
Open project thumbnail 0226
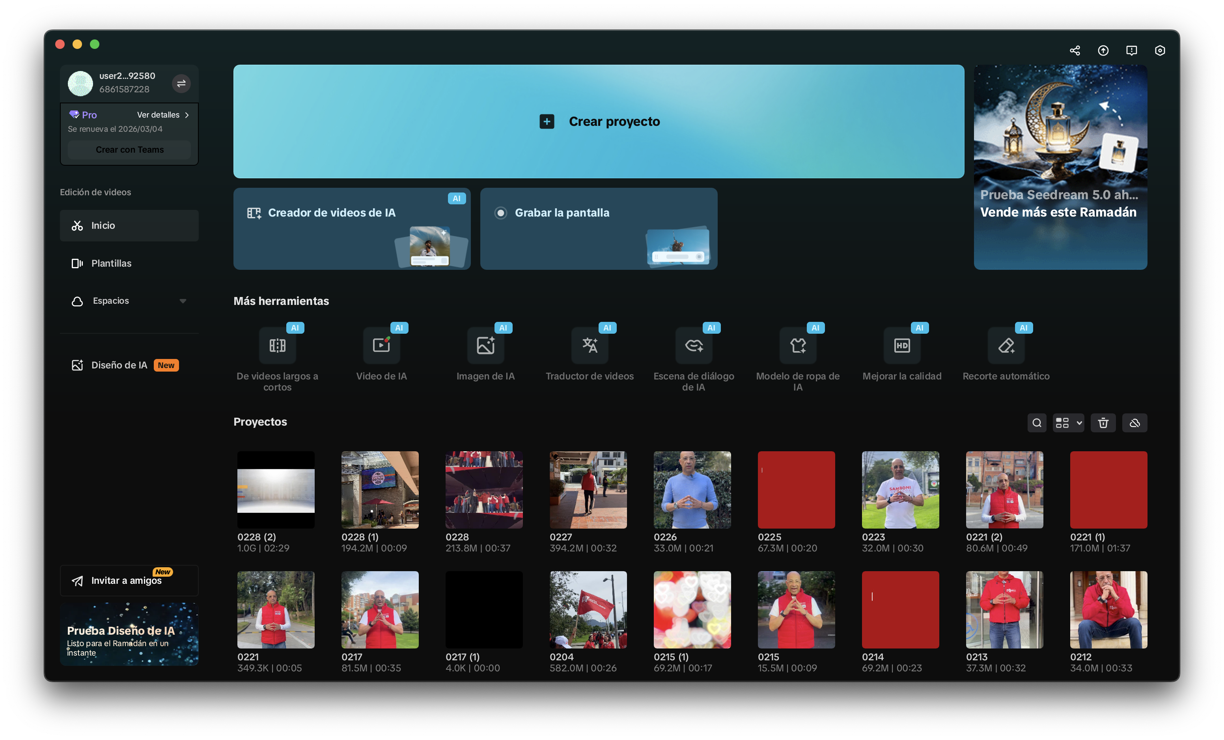[x=692, y=490]
